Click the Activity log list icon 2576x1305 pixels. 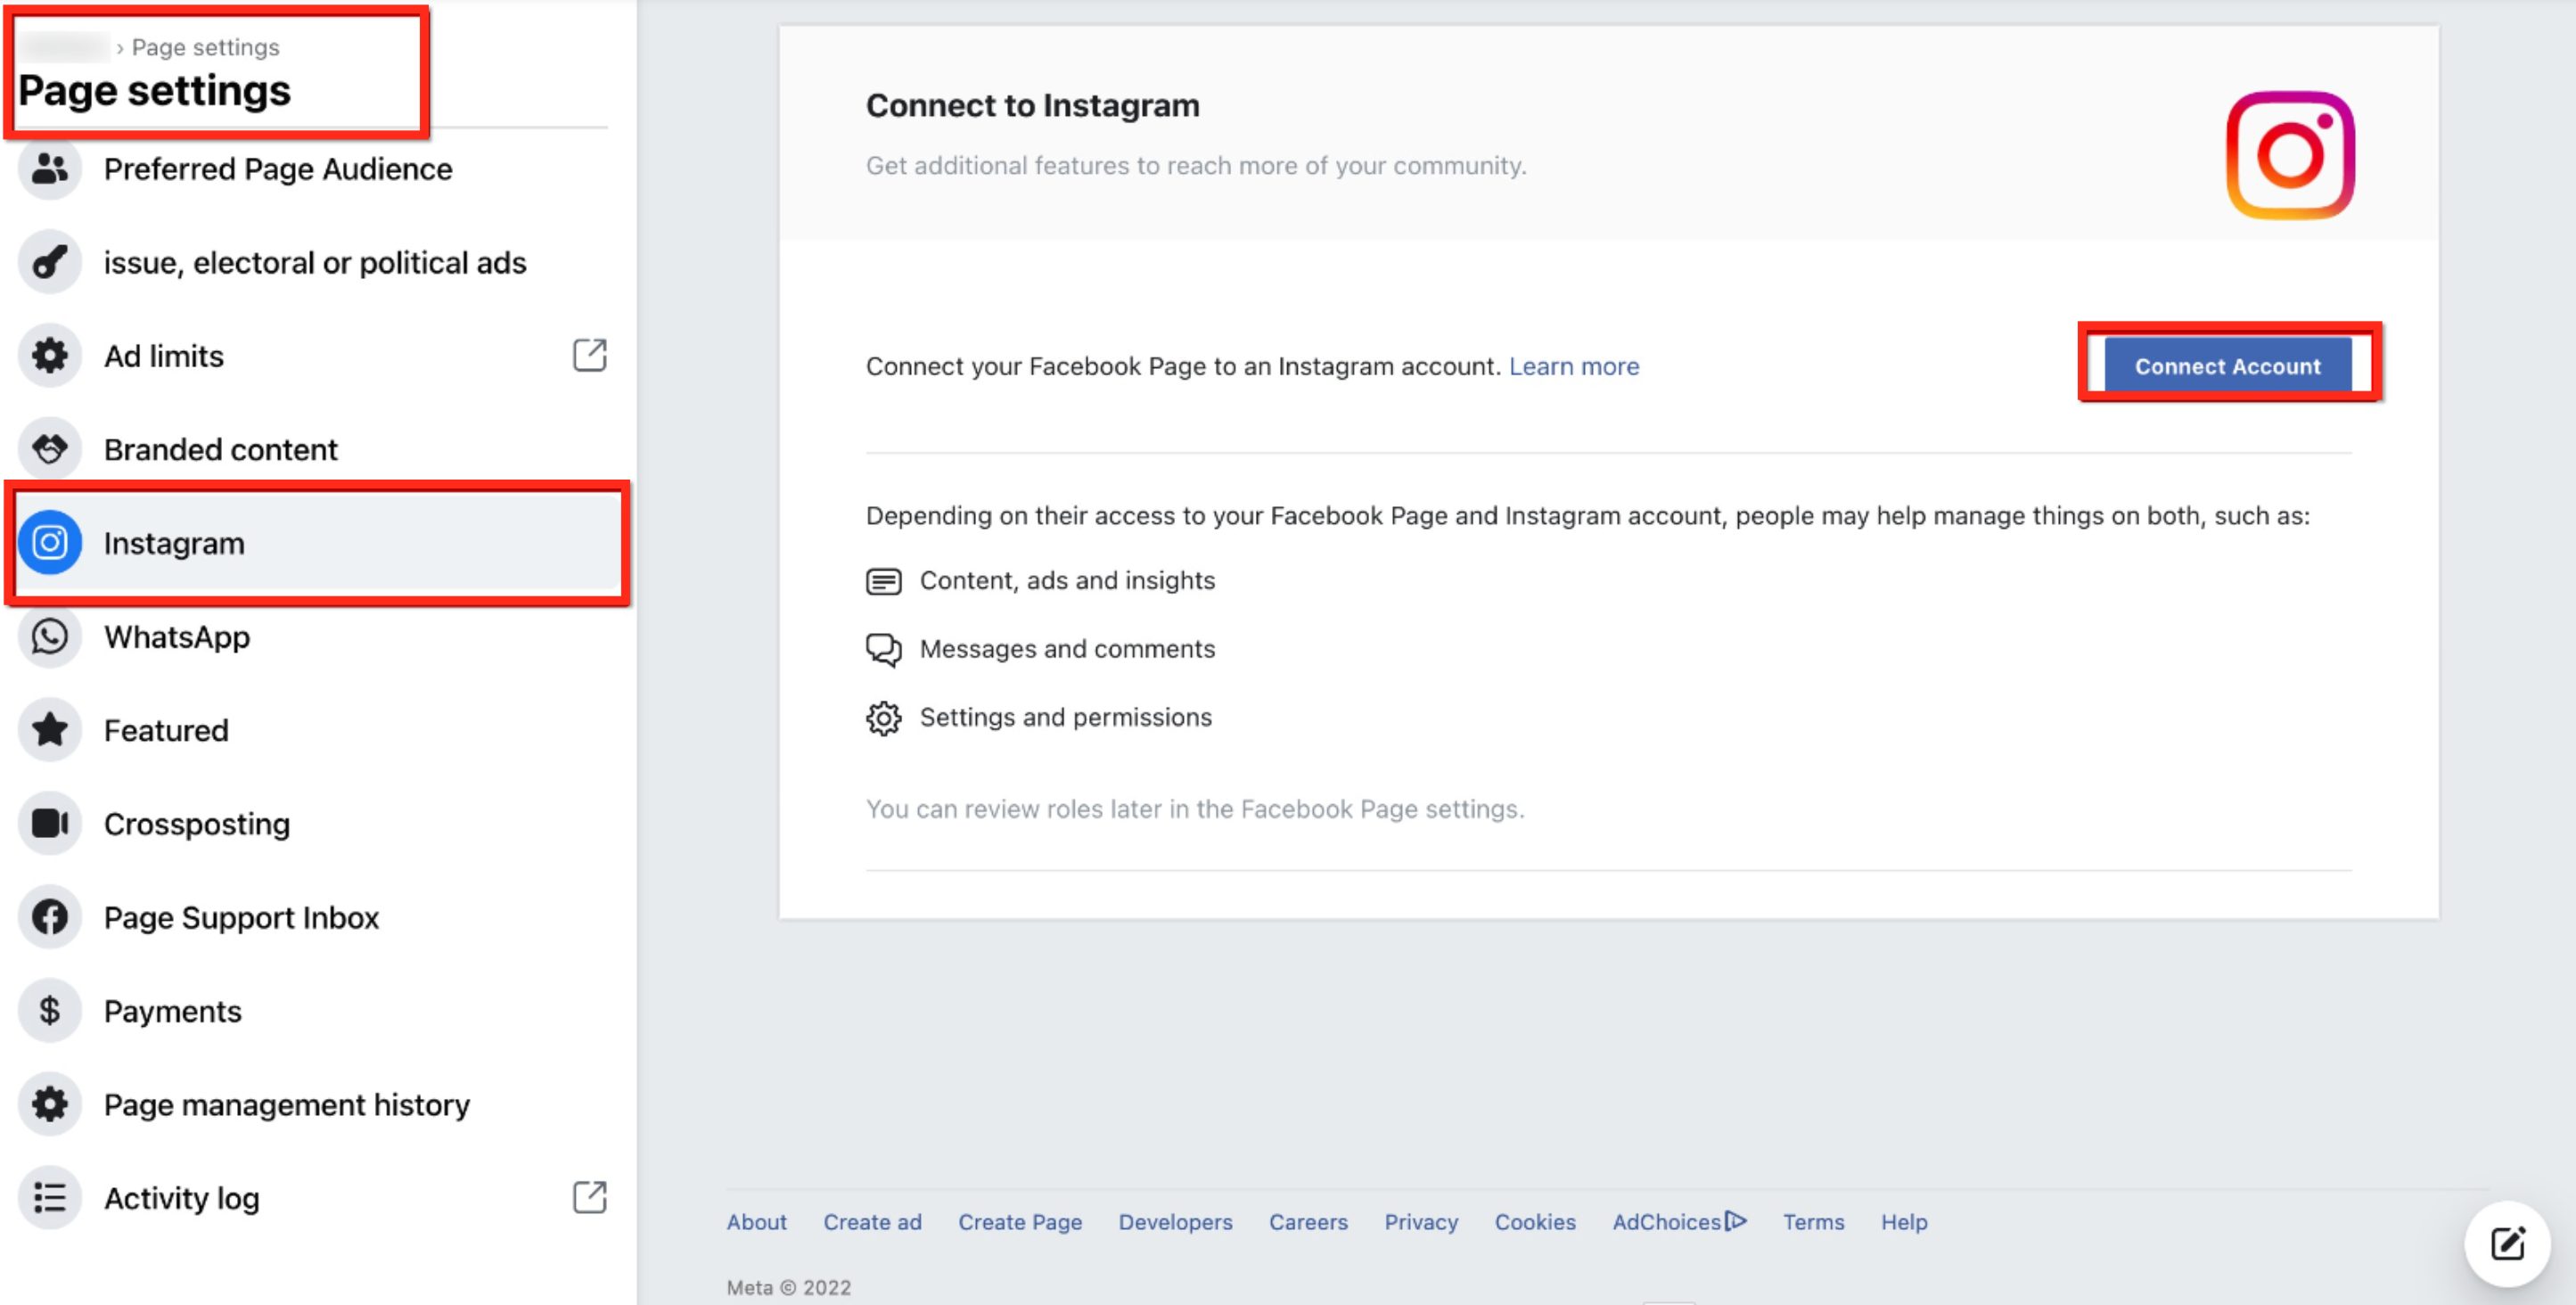(49, 1198)
